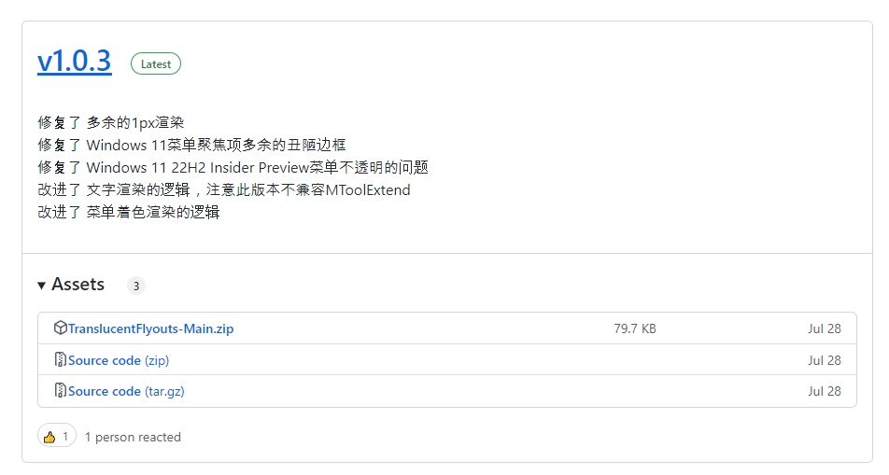
Task: Click the Jul 28 date of Source code (zip)
Action: (x=825, y=360)
